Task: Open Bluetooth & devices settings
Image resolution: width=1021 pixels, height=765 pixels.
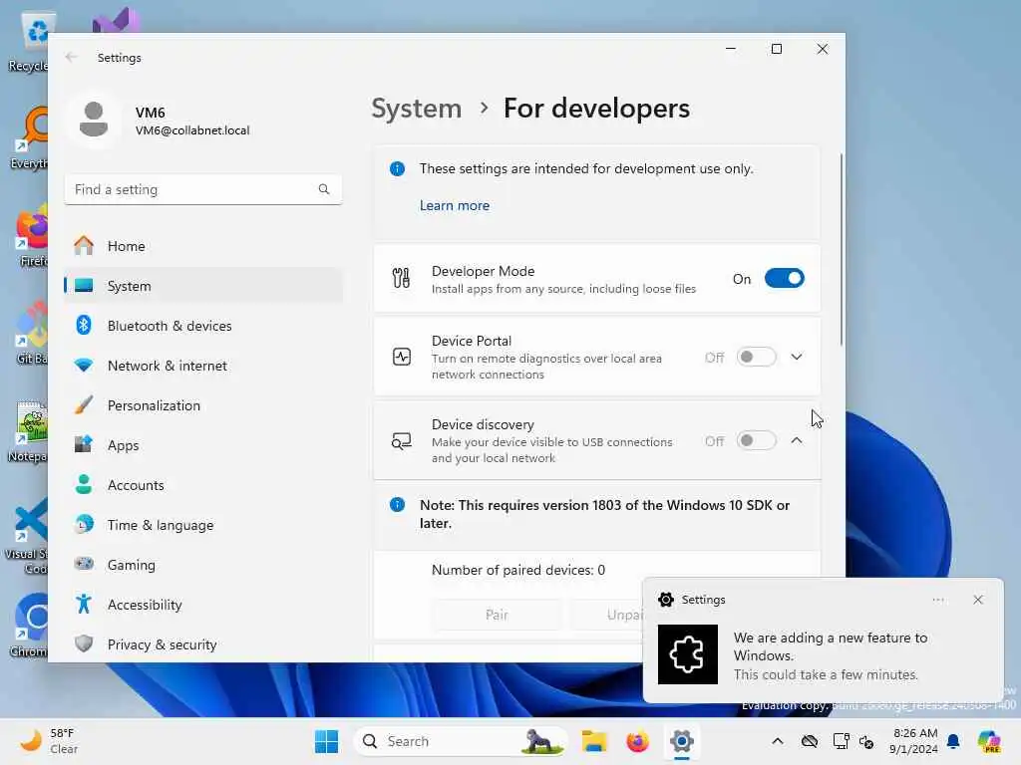Action: tap(203, 326)
